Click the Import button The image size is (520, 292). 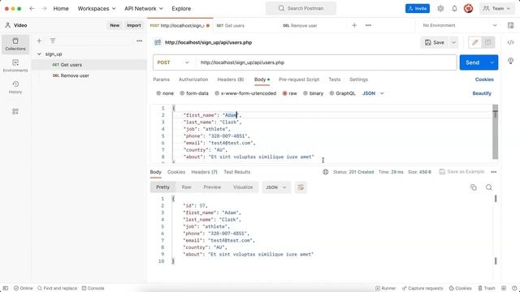coord(133,25)
